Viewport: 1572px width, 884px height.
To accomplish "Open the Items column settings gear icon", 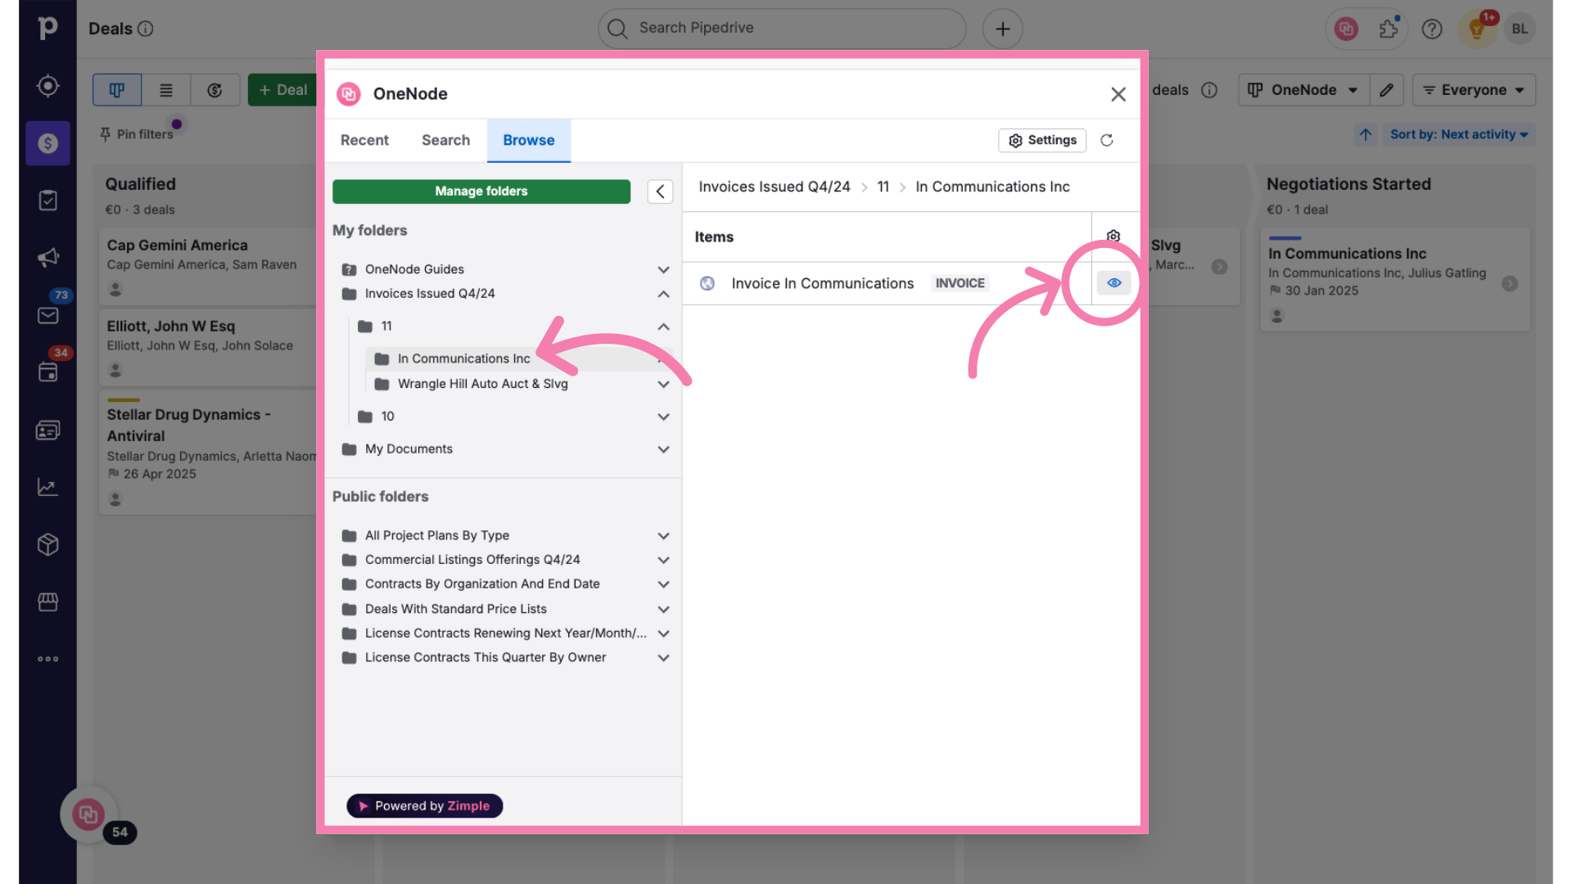I will [1113, 236].
